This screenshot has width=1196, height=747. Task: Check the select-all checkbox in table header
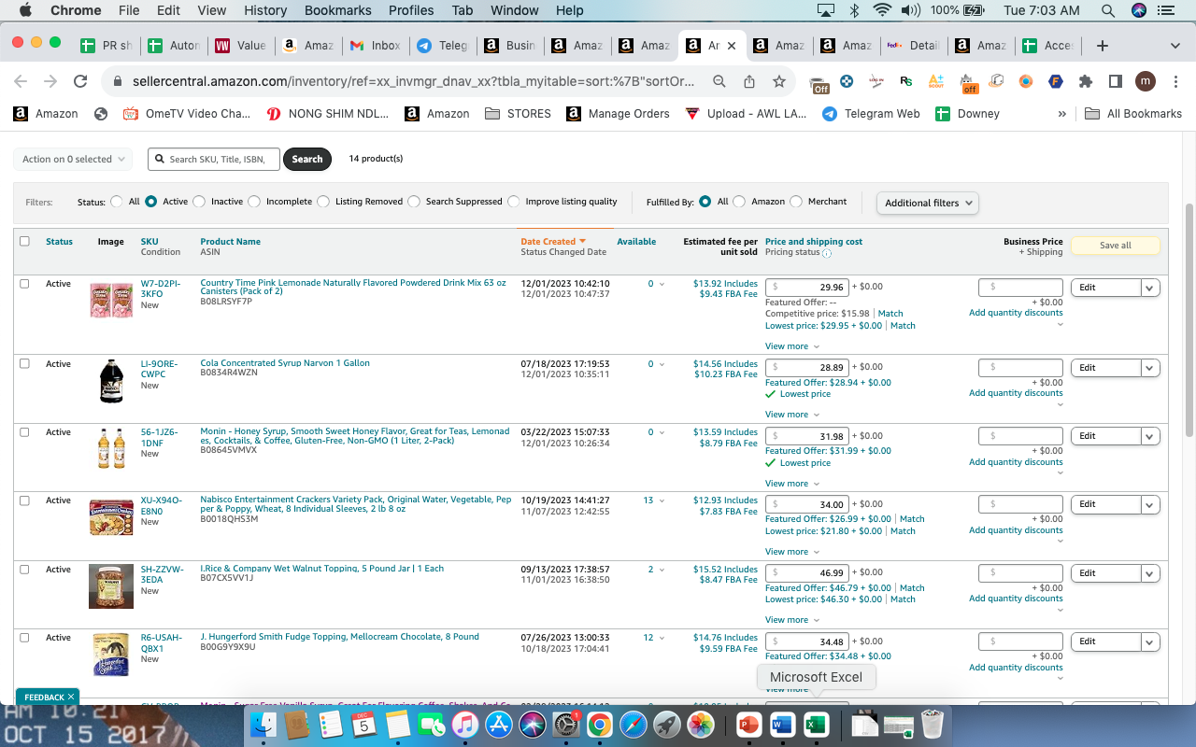click(x=25, y=241)
